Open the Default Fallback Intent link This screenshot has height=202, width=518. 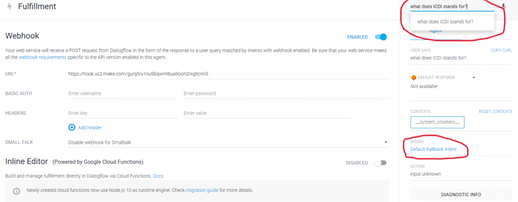coord(434,149)
